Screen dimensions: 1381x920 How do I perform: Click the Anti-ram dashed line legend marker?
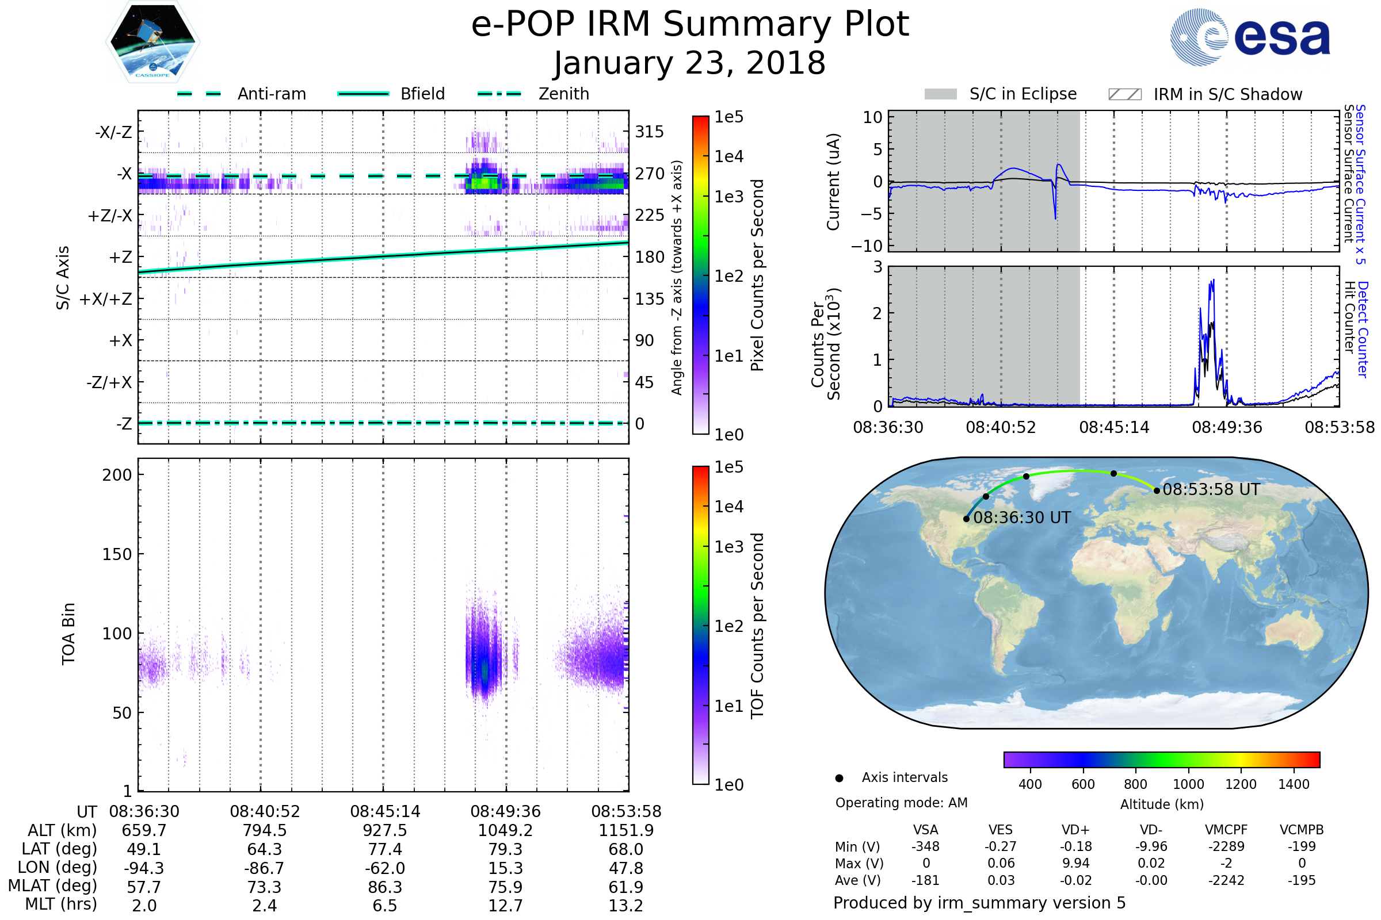click(x=199, y=94)
